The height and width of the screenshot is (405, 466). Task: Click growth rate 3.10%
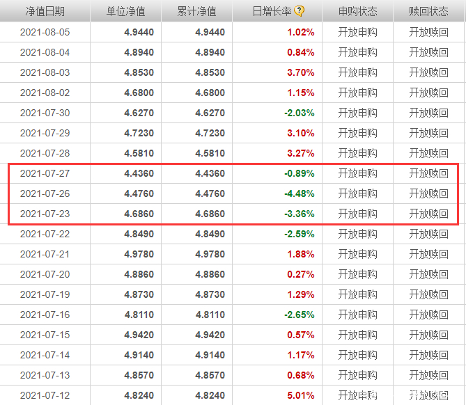point(301,133)
